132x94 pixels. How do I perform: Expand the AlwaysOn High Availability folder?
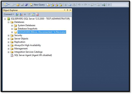pos(9,45)
